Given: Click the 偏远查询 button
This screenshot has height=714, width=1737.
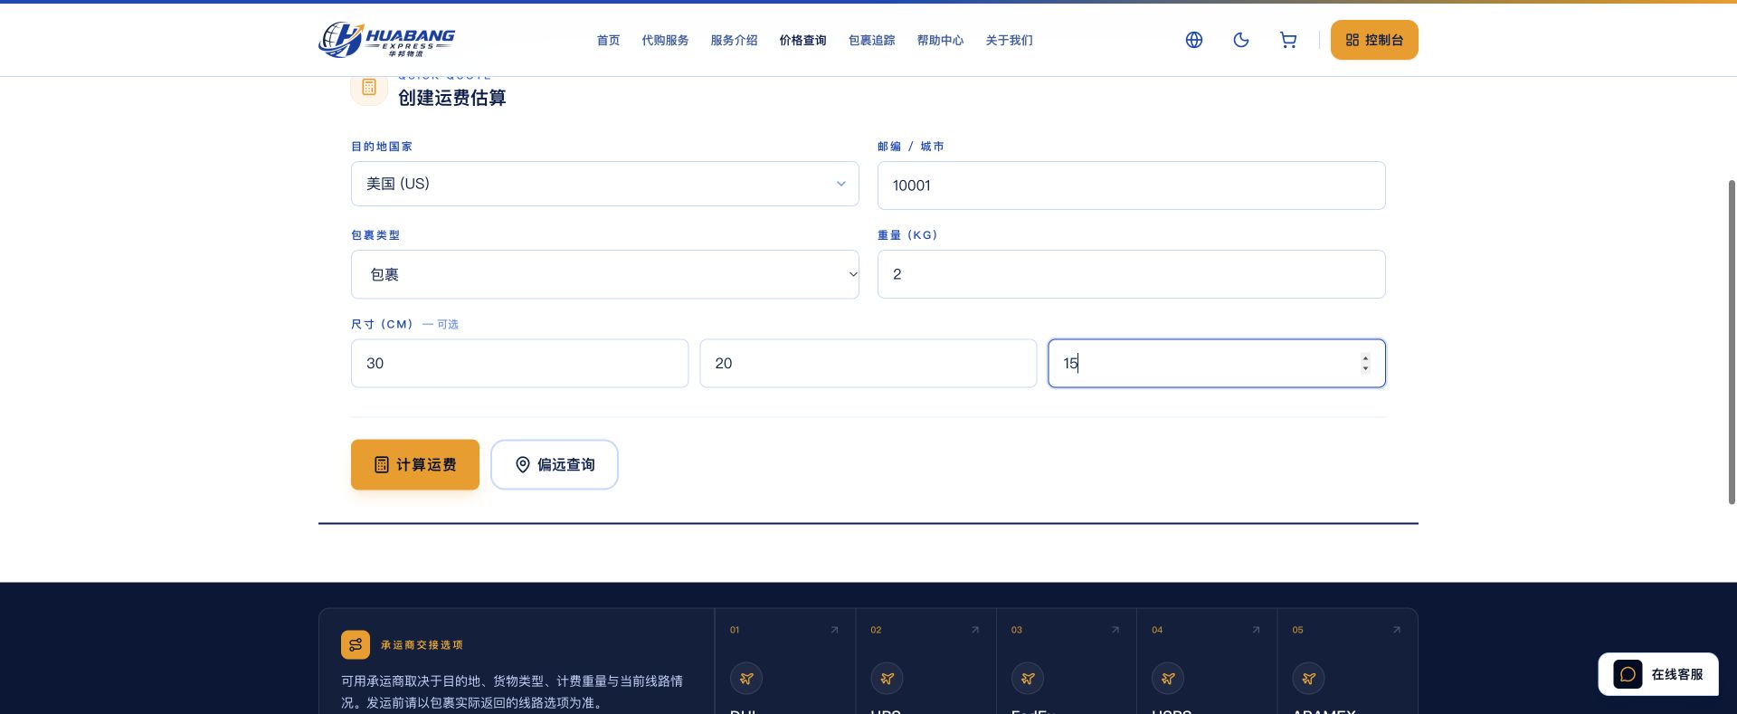Looking at the screenshot, I should click(555, 464).
